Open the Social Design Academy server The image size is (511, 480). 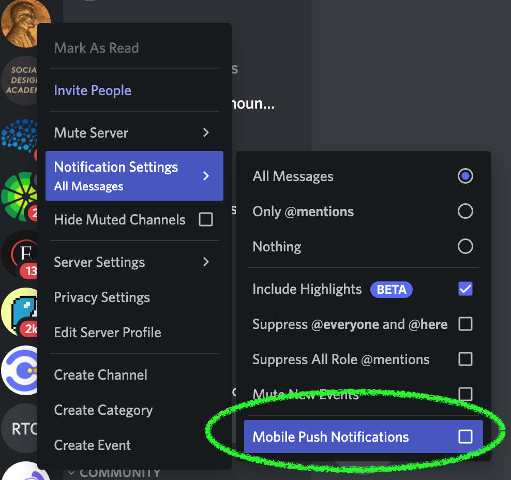pyautogui.click(x=21, y=81)
